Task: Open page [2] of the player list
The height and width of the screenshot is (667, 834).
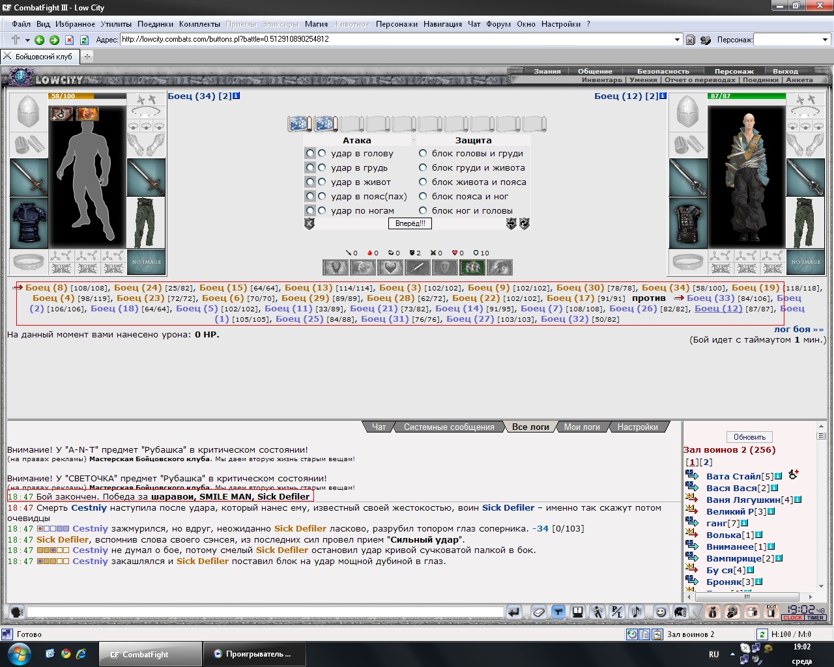Action: click(x=706, y=462)
